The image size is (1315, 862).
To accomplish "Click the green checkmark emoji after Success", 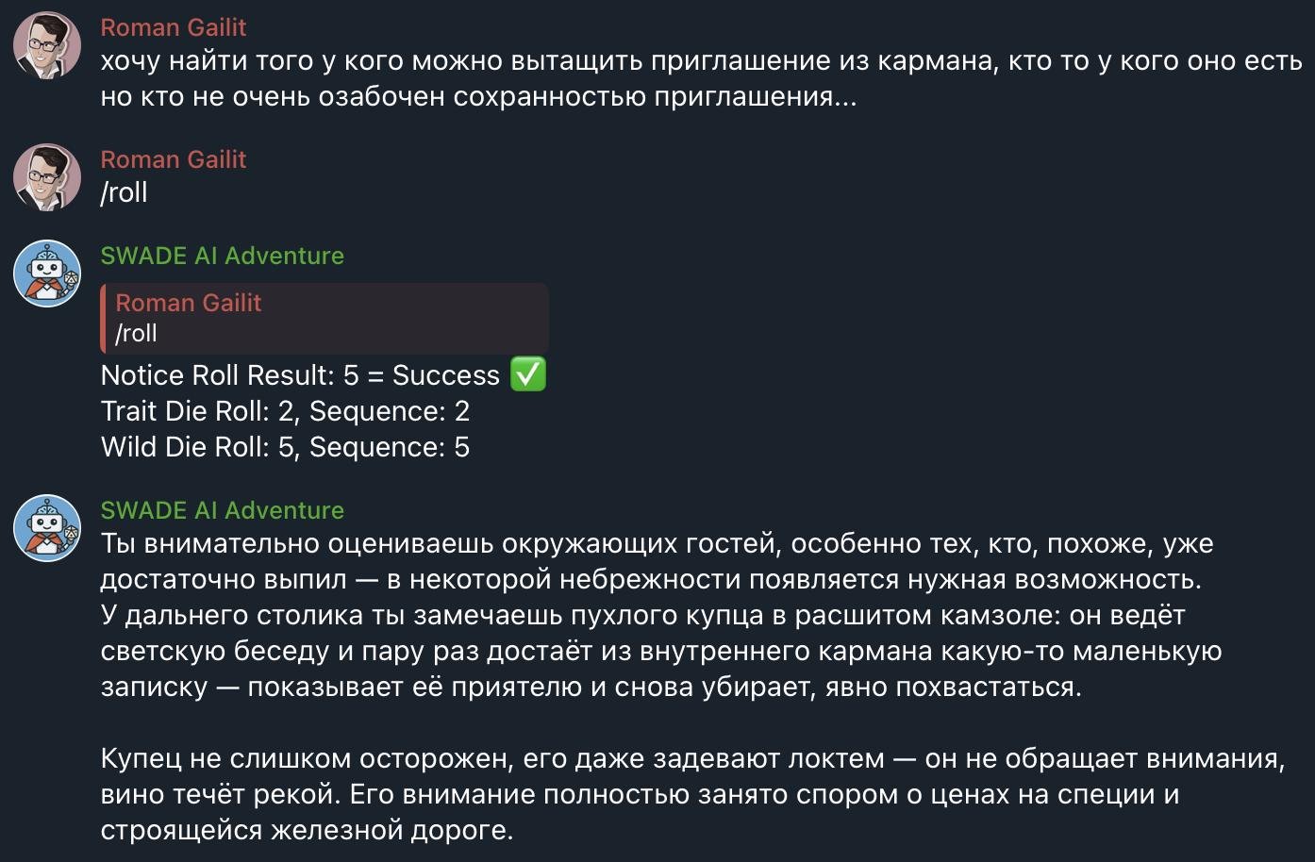I will (529, 374).
